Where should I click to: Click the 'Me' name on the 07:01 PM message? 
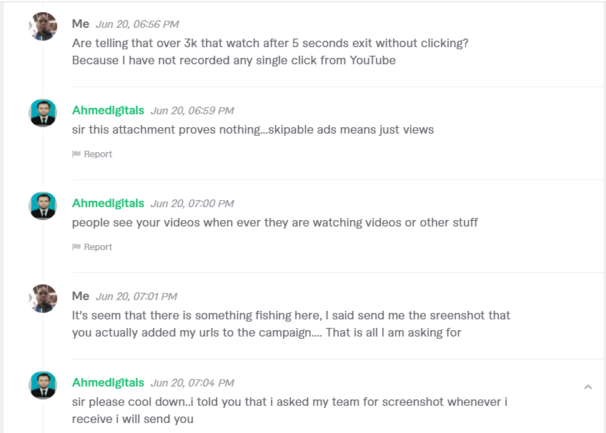(80, 296)
